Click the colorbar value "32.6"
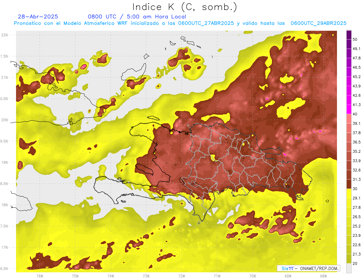 356,170
